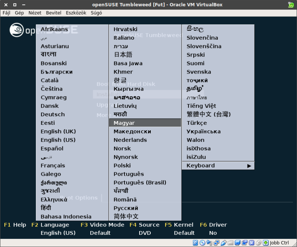Screen dimensions: 297x247
Task: Click F6 Driver option
Action: click(x=213, y=225)
